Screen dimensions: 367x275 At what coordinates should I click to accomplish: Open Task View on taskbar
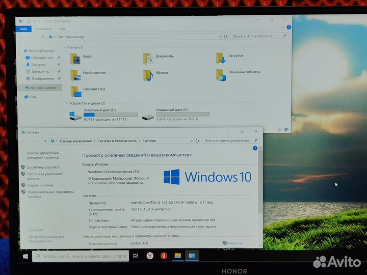point(136,256)
